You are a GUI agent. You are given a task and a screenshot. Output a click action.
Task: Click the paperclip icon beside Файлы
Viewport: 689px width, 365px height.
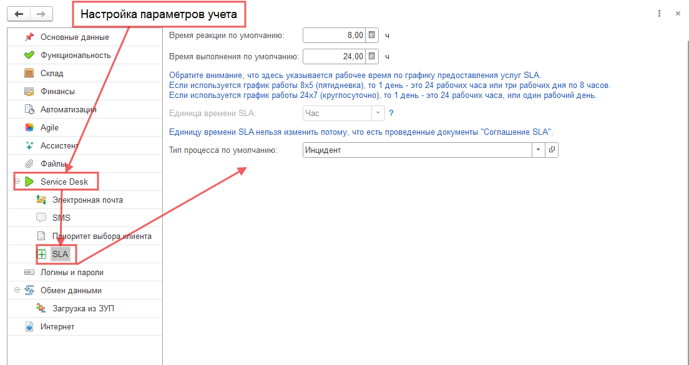point(29,163)
